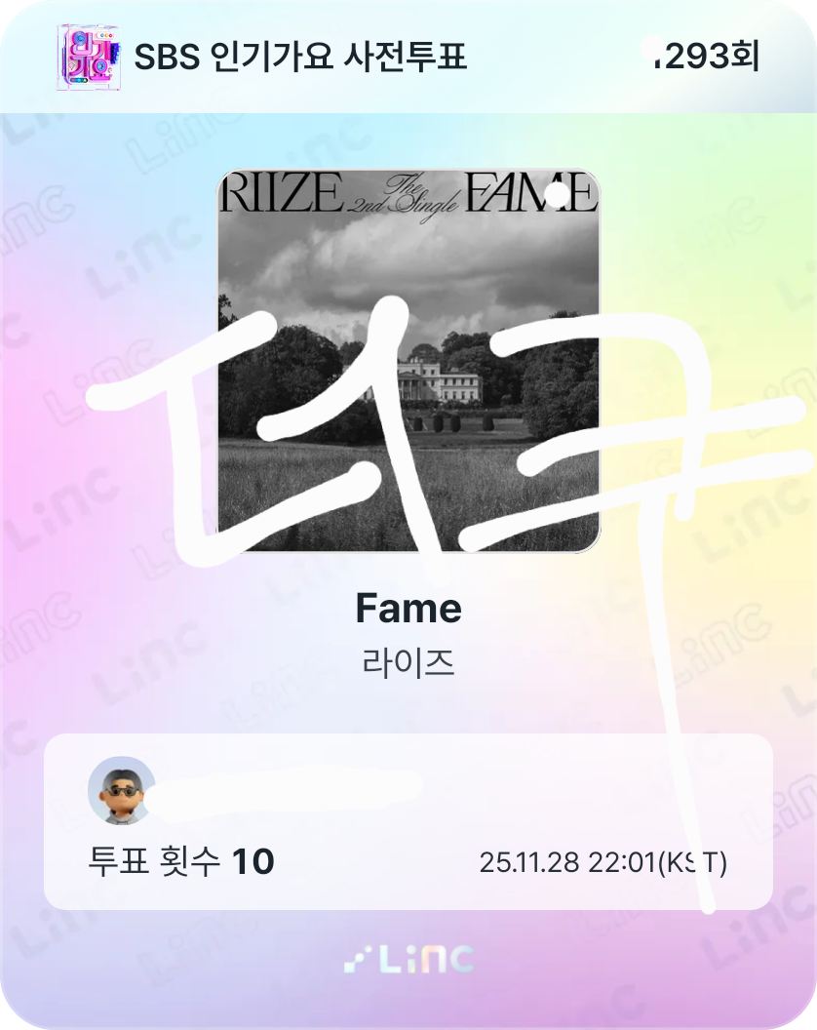Click the white mansion in album photo
This screenshot has height=1030, width=817.
click(439, 379)
